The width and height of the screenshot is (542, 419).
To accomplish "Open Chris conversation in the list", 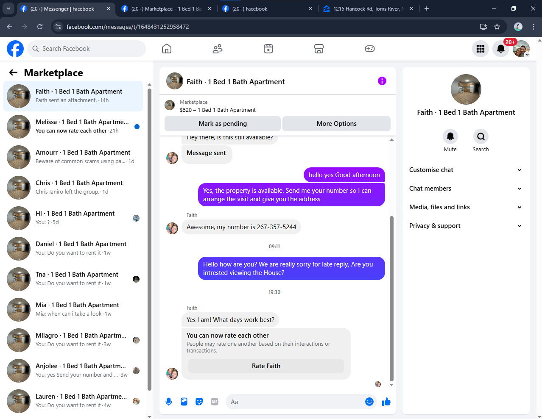I will 73,188.
